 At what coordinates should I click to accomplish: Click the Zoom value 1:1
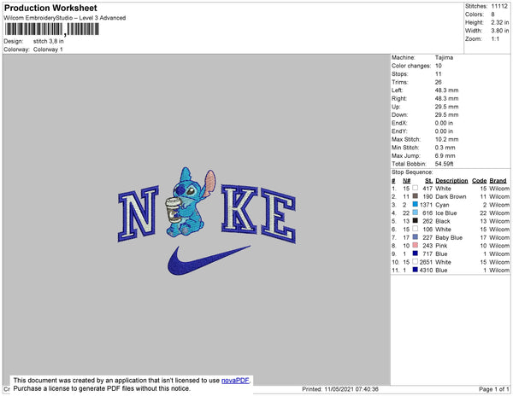pyautogui.click(x=495, y=39)
